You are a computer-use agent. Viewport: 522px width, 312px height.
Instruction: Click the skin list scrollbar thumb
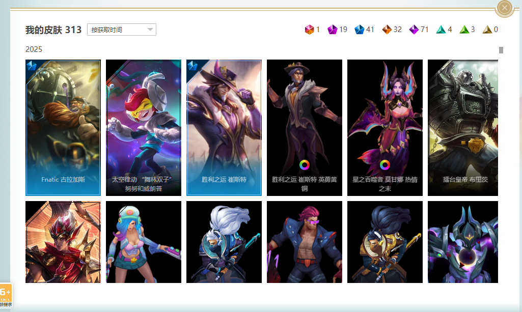tap(501, 50)
